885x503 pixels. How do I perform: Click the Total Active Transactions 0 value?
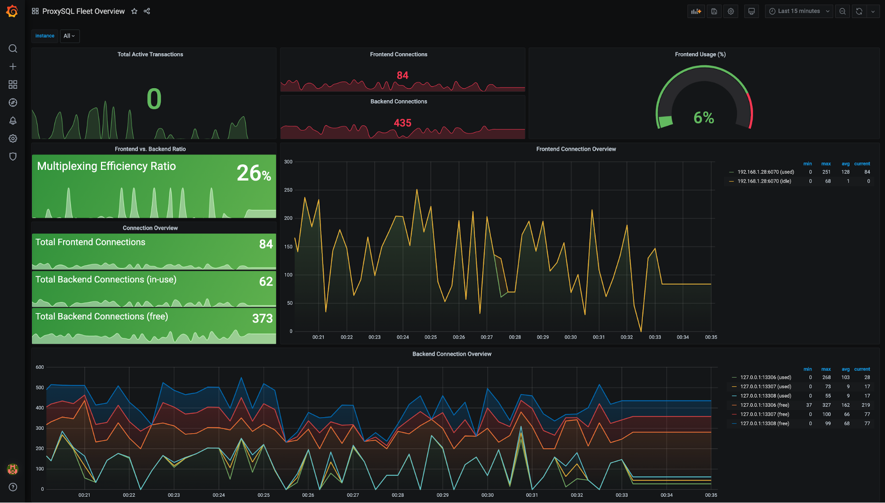[x=154, y=99]
